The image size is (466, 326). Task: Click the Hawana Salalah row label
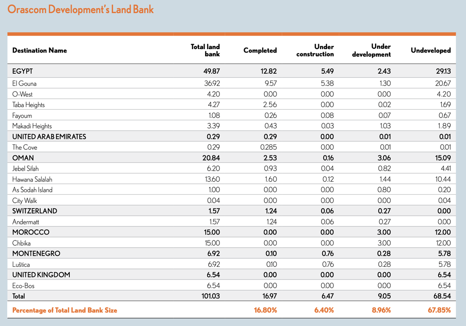(x=32, y=180)
